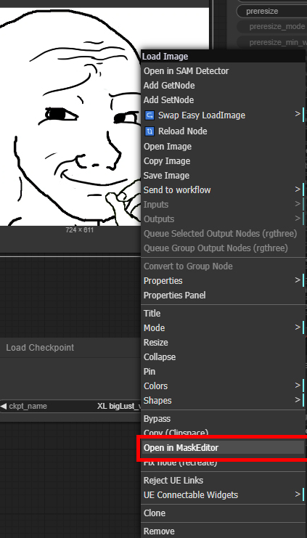The width and height of the screenshot is (307, 538).
Task: Click the loaded face image preview
Action: click(x=70, y=117)
